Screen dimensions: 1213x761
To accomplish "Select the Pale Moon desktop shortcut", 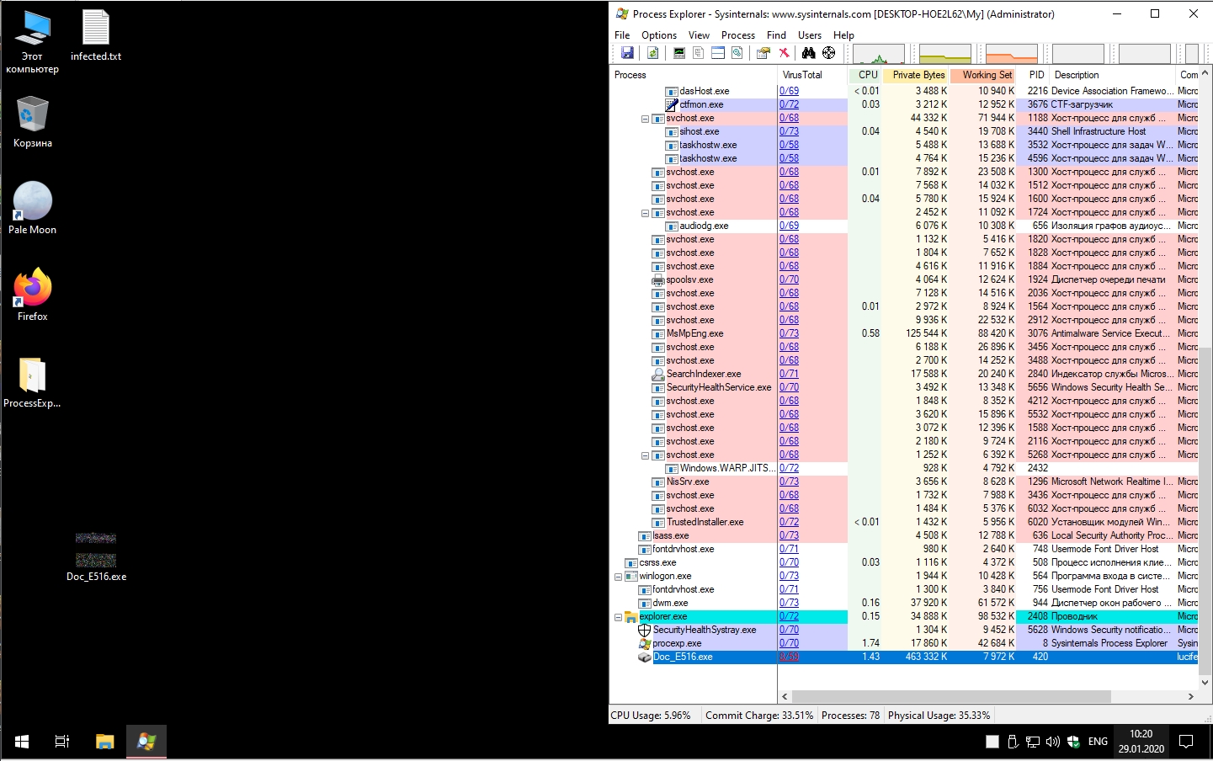I will click(x=33, y=208).
